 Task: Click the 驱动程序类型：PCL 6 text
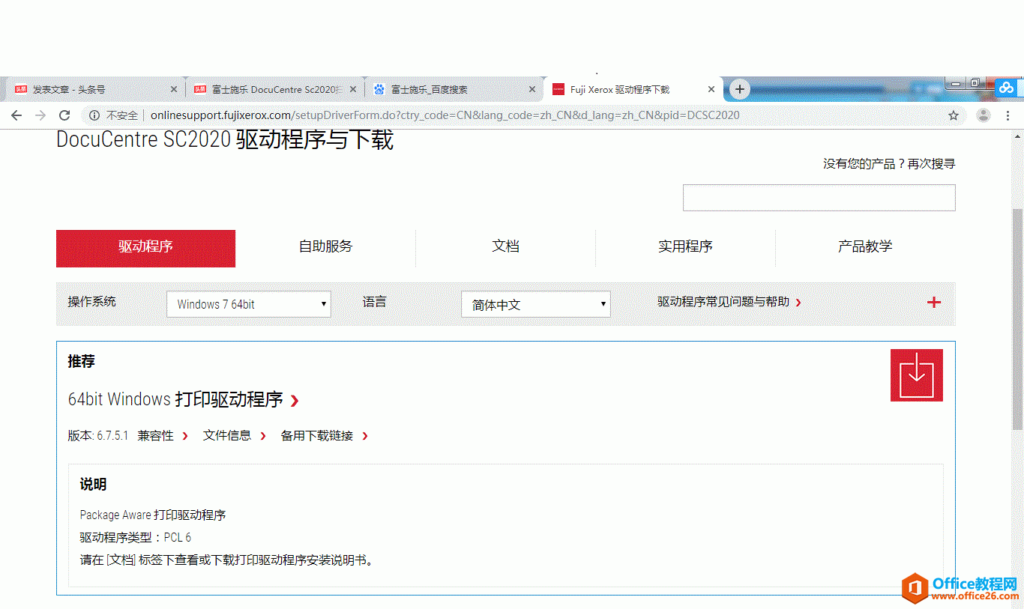(136, 537)
